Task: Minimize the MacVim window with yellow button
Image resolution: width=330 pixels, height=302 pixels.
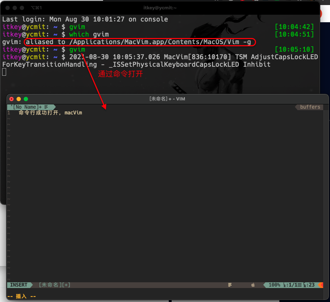Action: [19, 99]
